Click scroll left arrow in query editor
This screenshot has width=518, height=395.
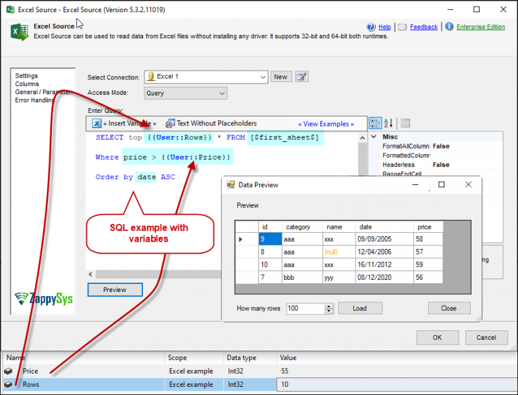[x=91, y=275]
